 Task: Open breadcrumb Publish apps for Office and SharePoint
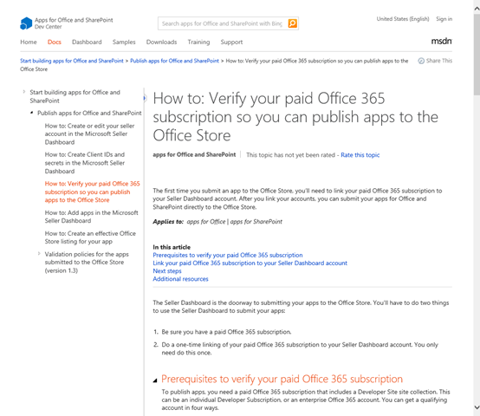pyautogui.click(x=174, y=61)
